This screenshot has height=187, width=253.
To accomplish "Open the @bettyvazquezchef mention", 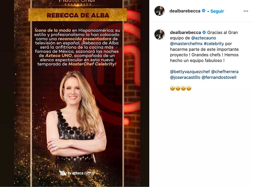I will click(190, 72).
